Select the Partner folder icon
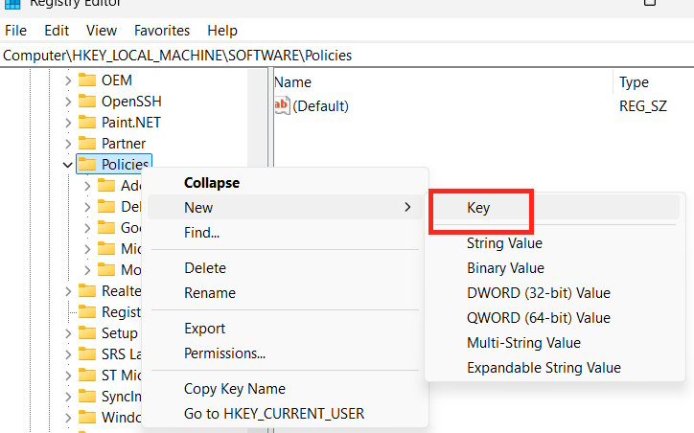694x433 pixels. (87, 144)
